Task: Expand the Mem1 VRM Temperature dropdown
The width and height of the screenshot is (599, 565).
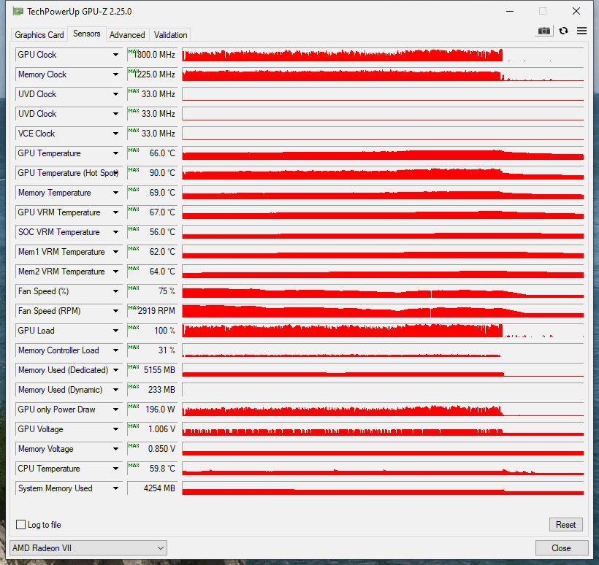Action: click(115, 252)
